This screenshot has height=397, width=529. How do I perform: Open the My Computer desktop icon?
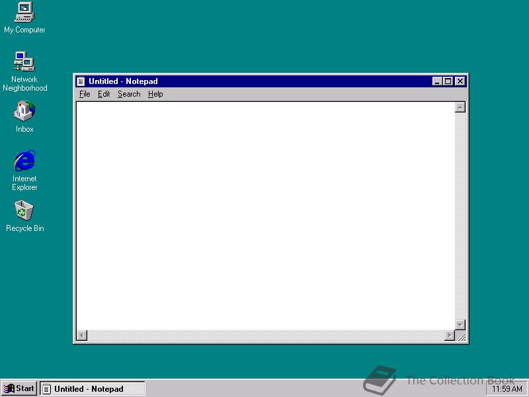[x=24, y=18]
